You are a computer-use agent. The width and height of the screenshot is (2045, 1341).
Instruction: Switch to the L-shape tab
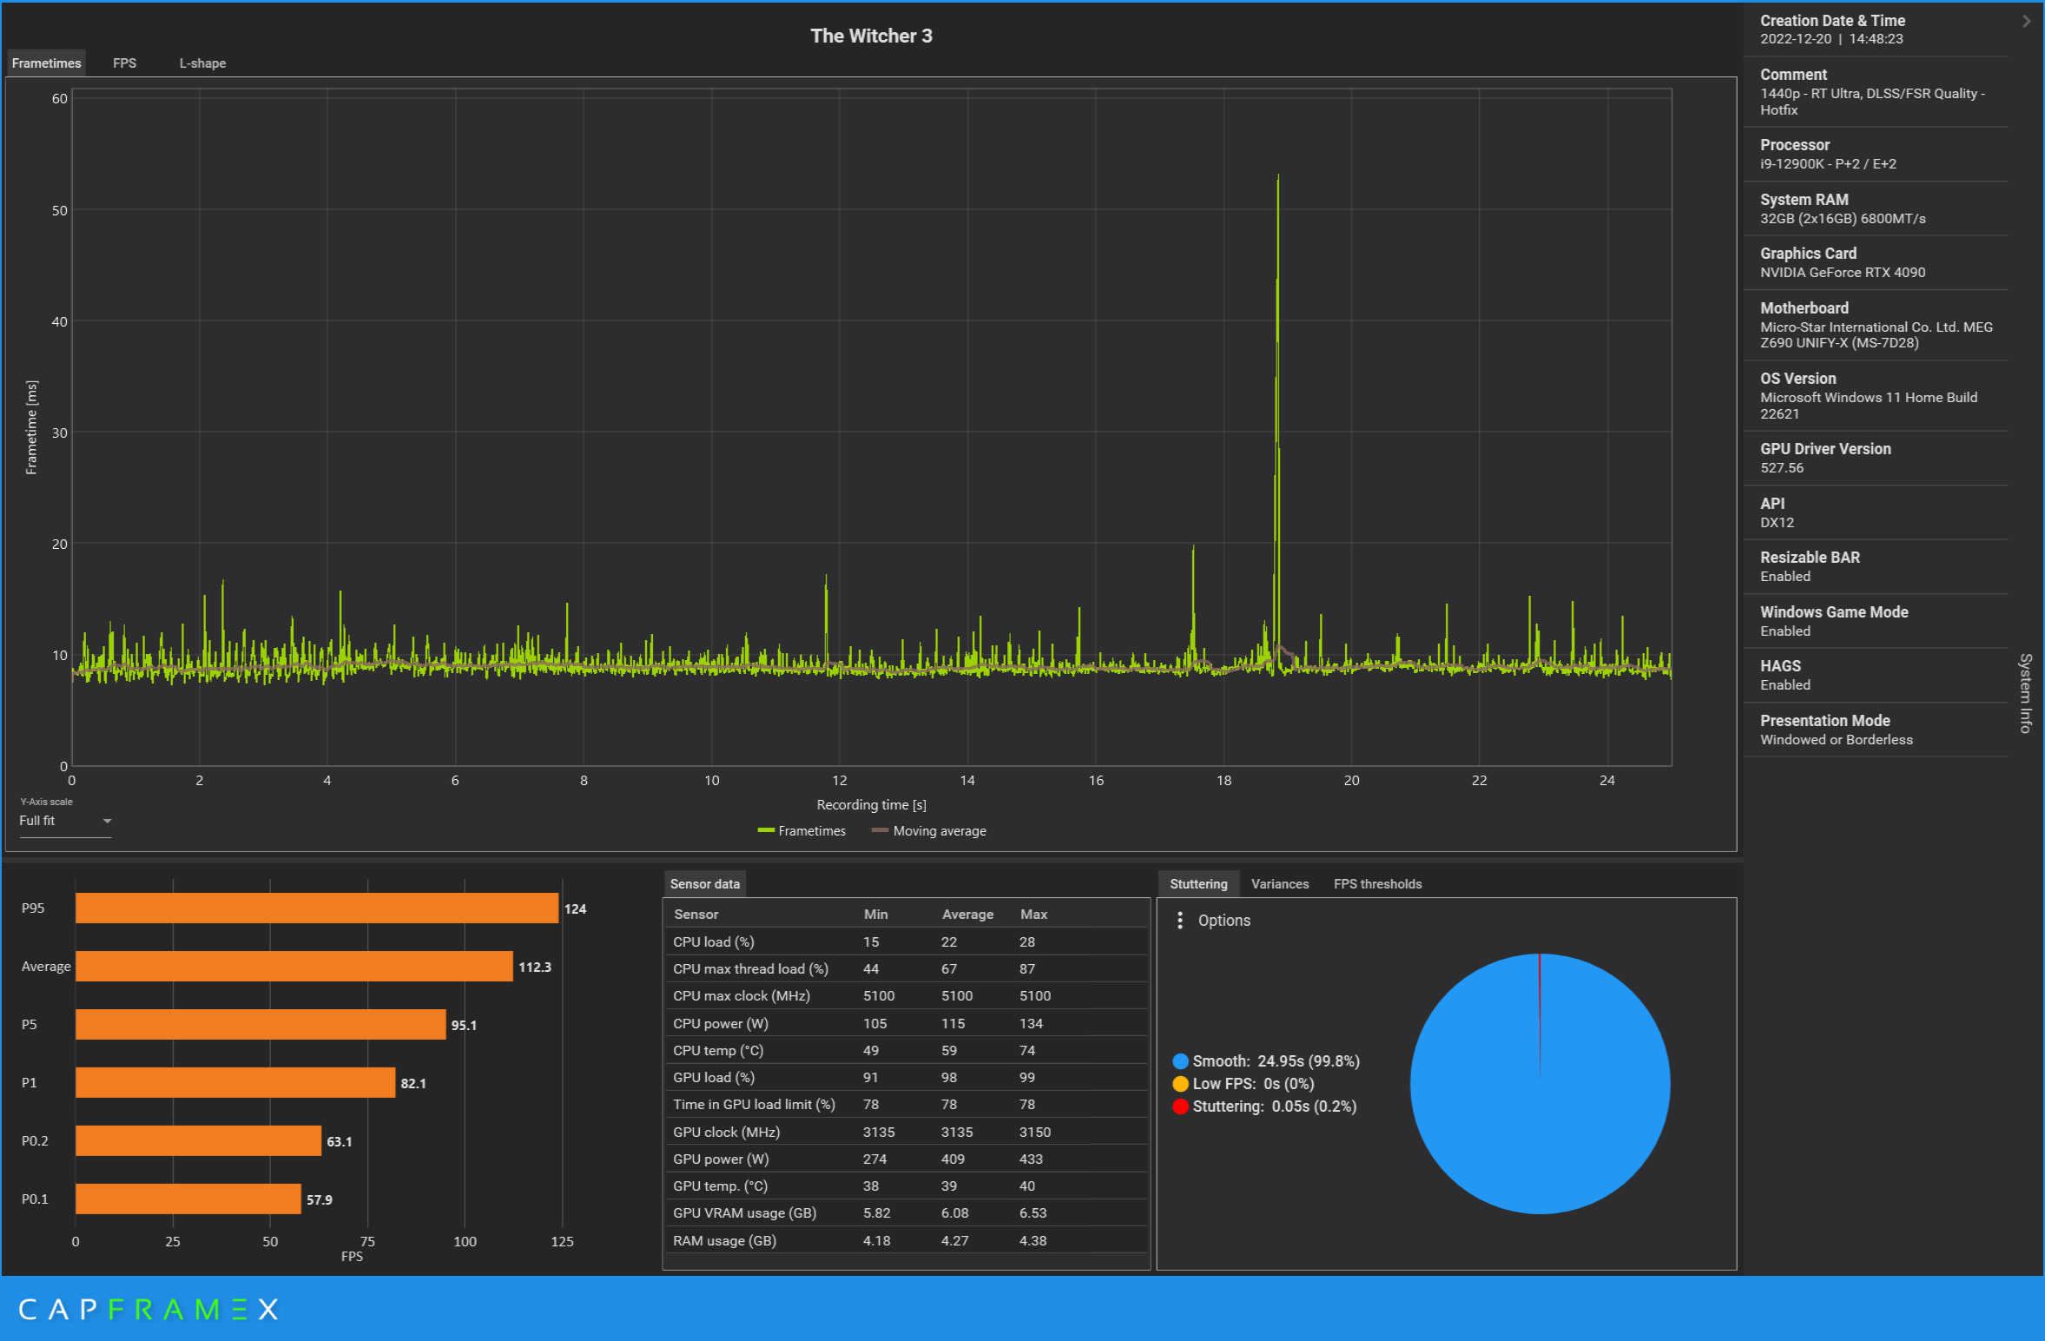pyautogui.click(x=202, y=63)
